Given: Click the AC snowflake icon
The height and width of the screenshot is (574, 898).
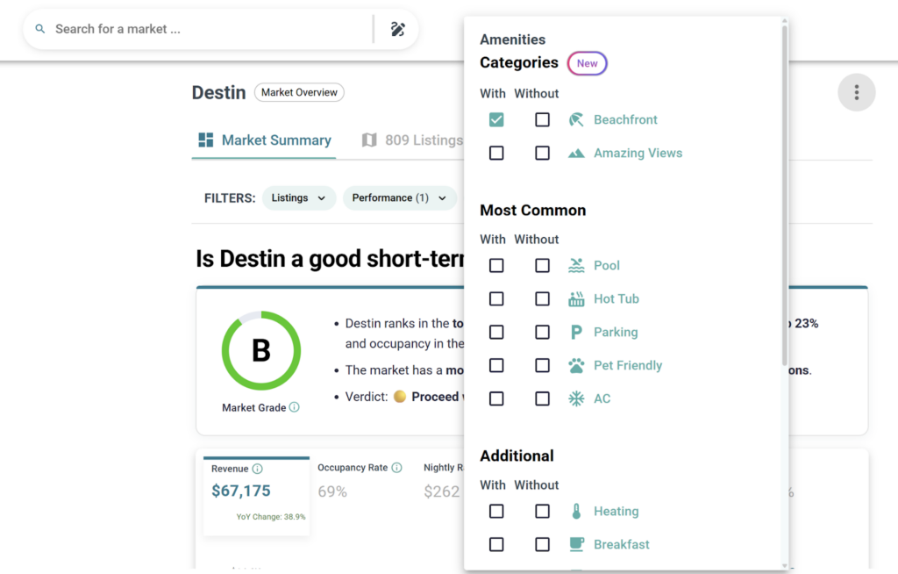Looking at the screenshot, I should (x=576, y=399).
